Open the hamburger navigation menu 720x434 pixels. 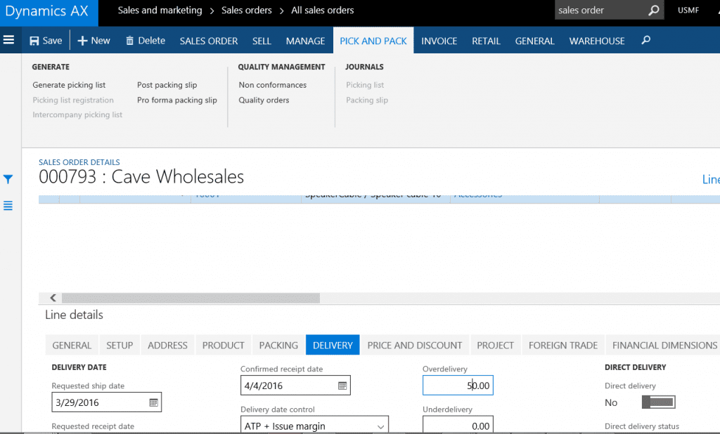click(x=9, y=40)
